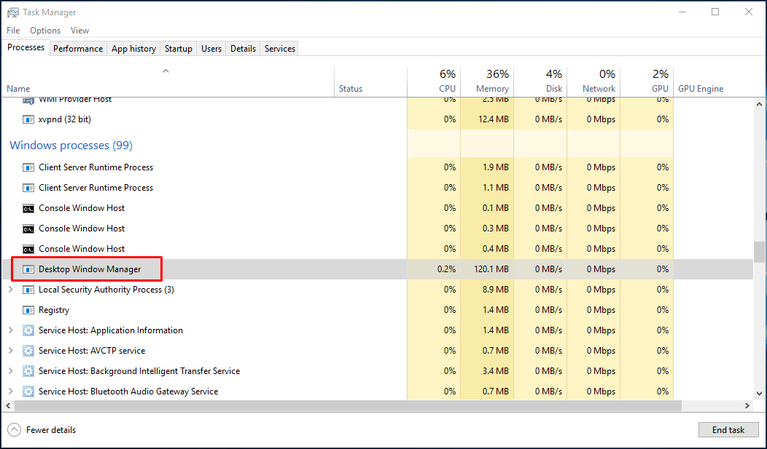Collapse view with Fewer details arrow
This screenshot has width=767, height=449.
coord(15,430)
